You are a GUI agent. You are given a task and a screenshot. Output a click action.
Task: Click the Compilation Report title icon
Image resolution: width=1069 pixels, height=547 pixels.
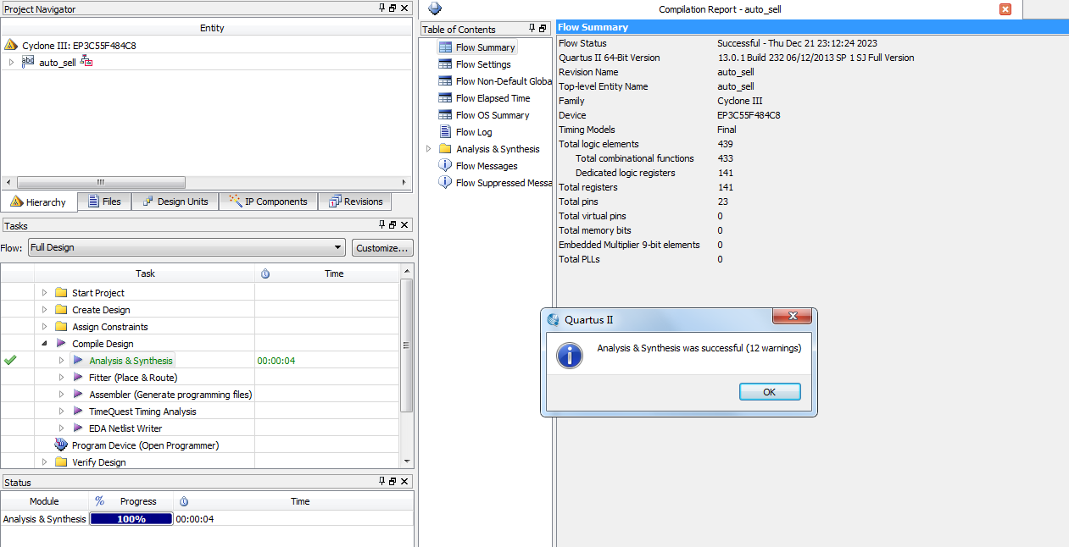pos(435,8)
